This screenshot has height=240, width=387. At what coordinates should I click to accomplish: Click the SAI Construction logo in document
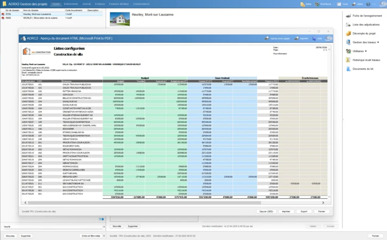tap(37, 52)
